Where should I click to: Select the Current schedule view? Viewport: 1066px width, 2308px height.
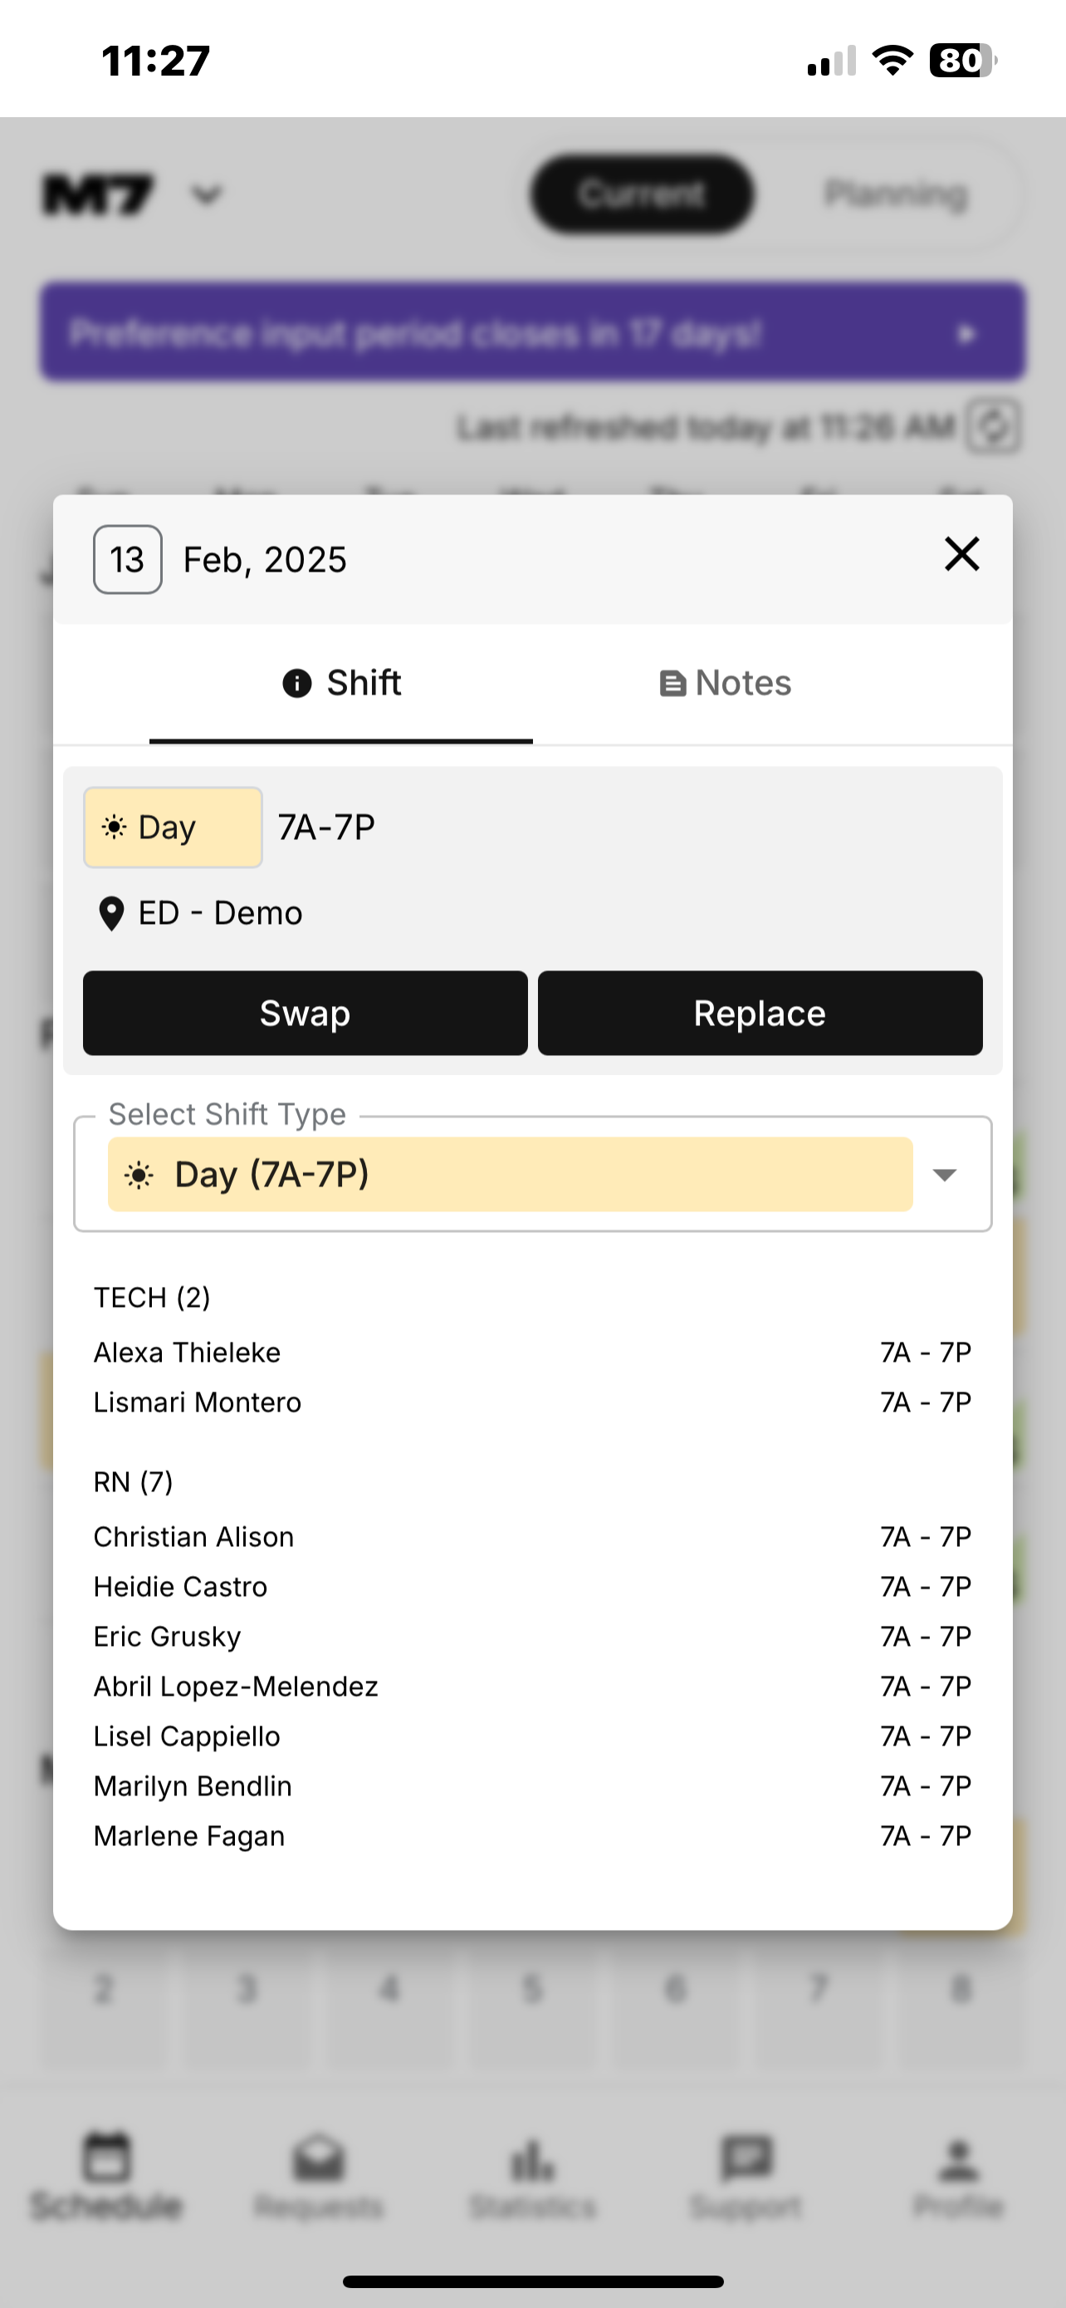[641, 194]
